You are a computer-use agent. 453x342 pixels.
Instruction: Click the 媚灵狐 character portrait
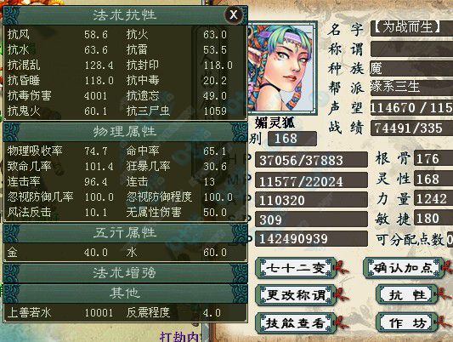(x=281, y=69)
